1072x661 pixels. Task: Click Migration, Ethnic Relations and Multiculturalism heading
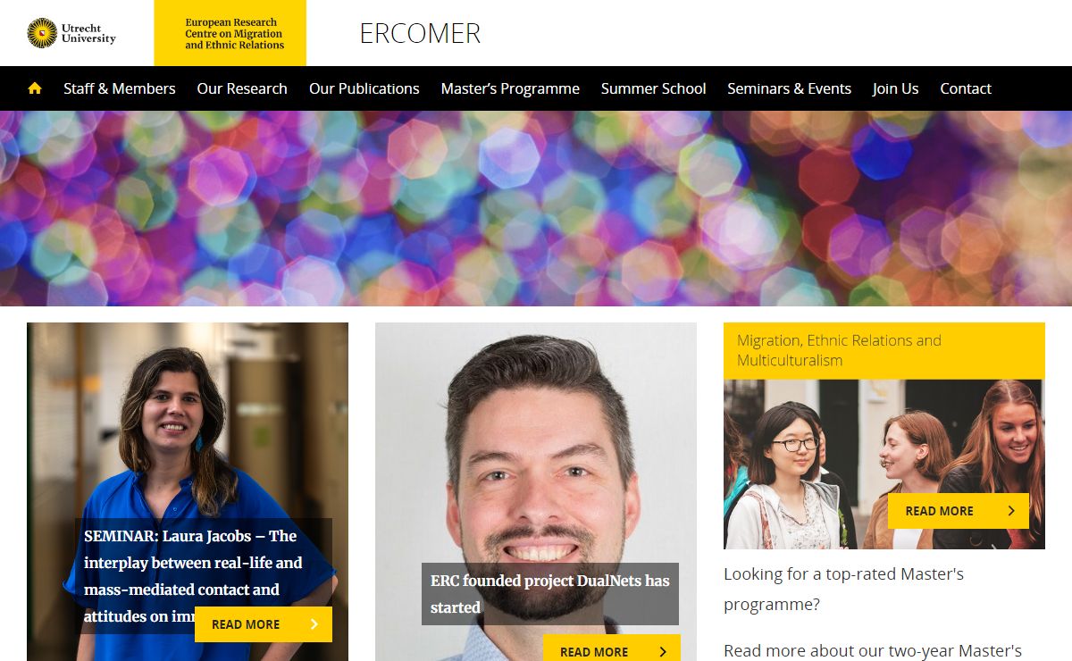click(x=839, y=350)
